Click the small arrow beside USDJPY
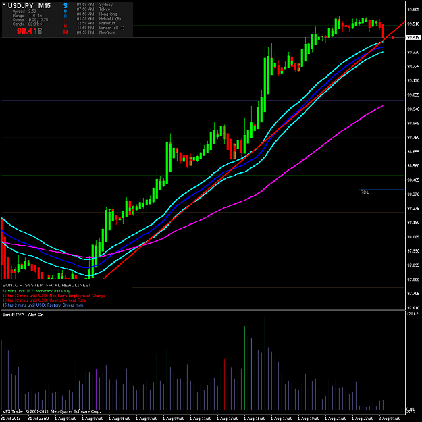The height and width of the screenshot is (422, 422). tap(4, 5)
